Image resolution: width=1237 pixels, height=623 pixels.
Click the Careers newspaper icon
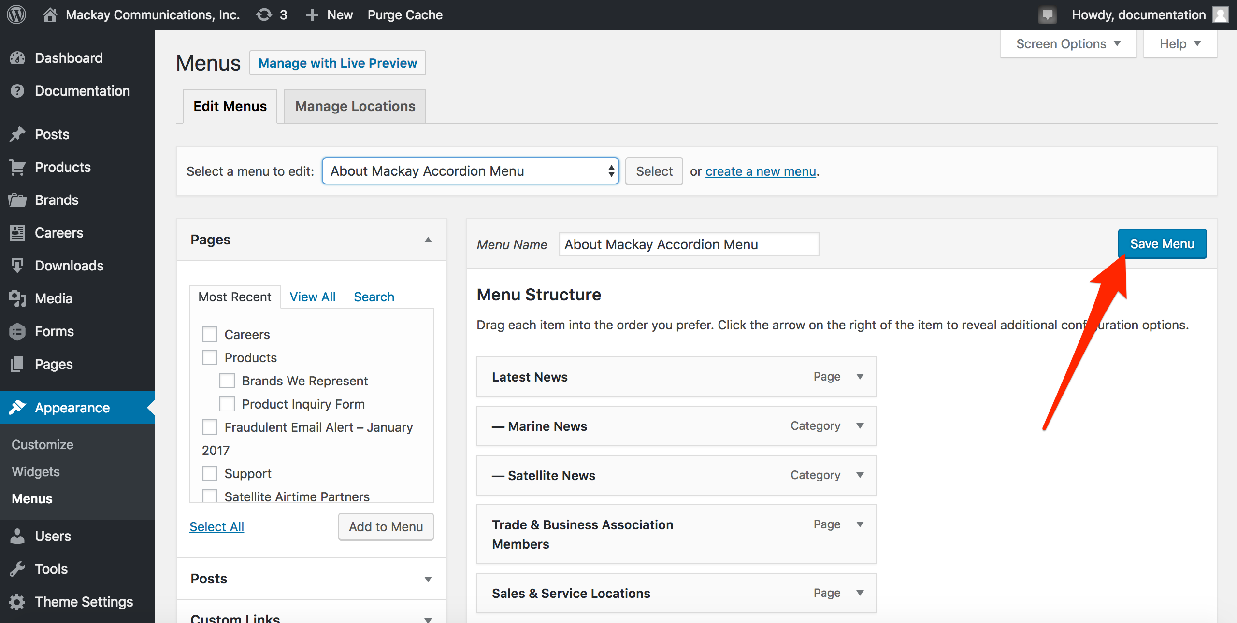pyautogui.click(x=17, y=233)
